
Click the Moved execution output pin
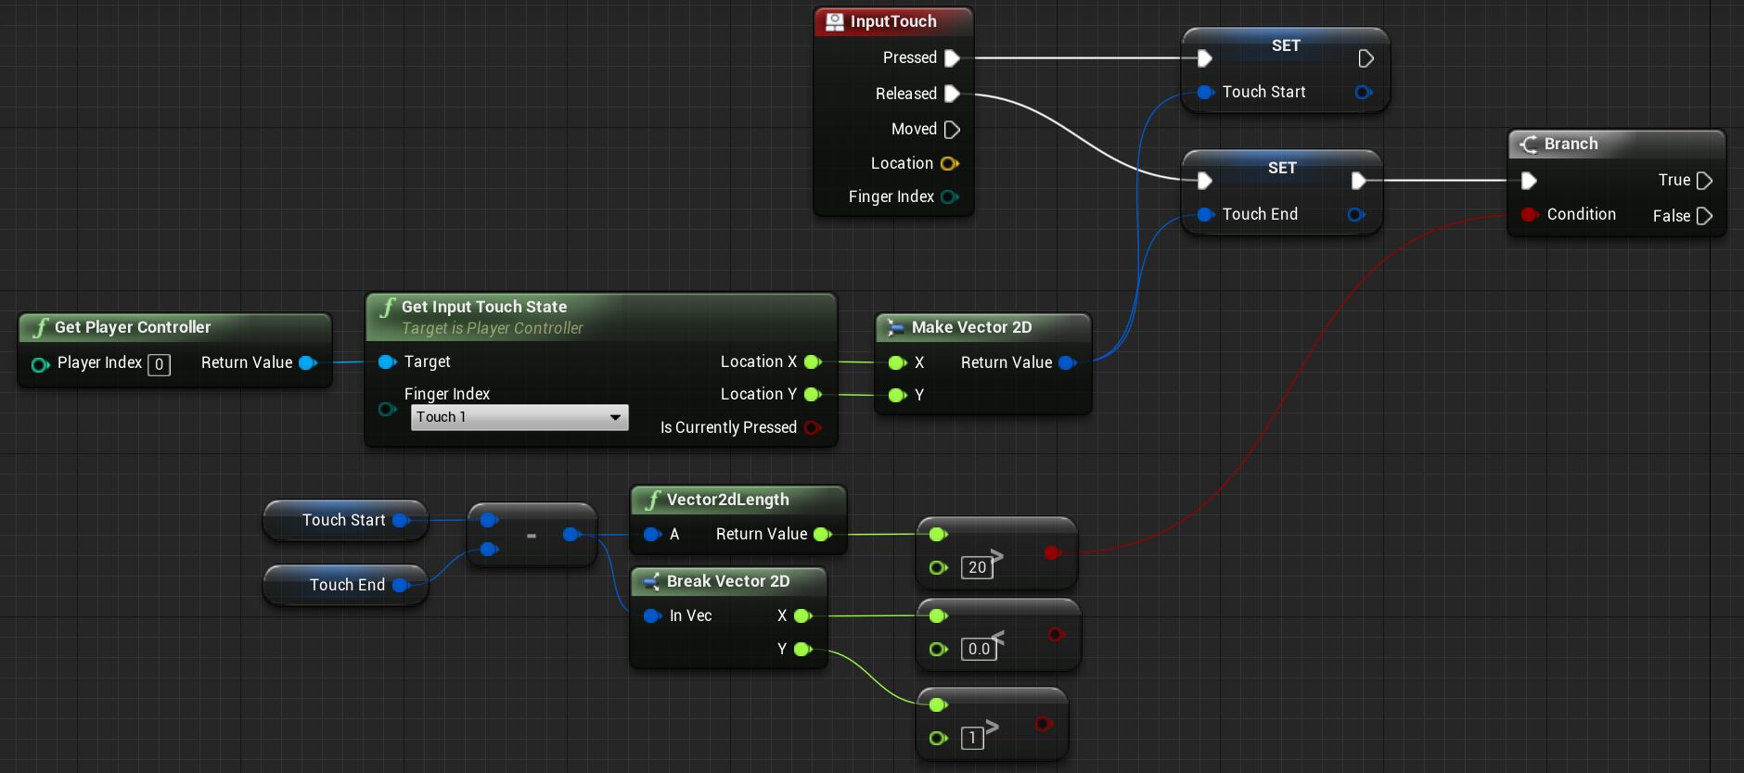point(951,130)
